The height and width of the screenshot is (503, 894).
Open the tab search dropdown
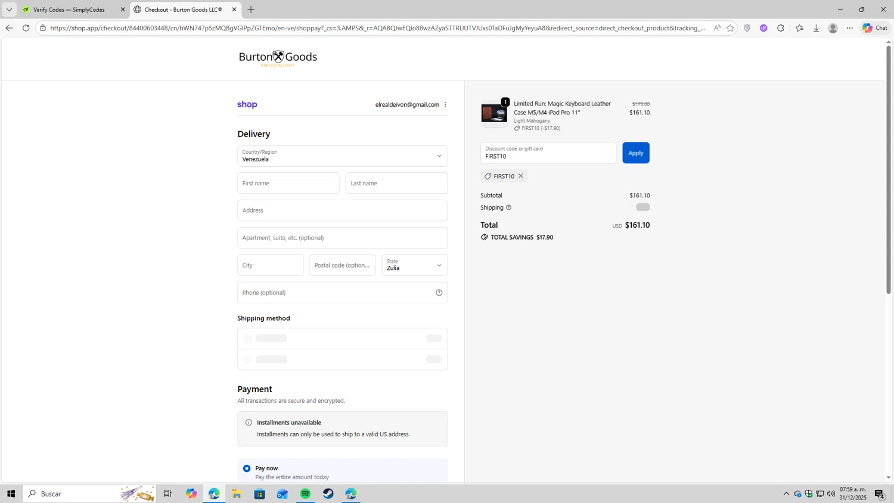click(9, 10)
